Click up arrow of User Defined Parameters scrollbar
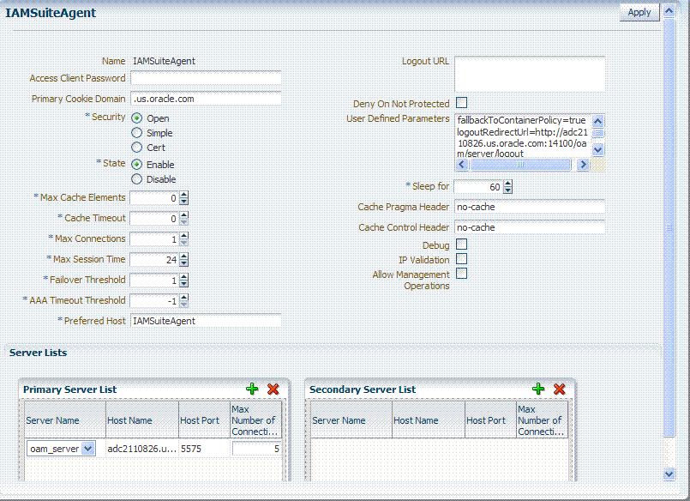This screenshot has height=501, width=690. [x=597, y=121]
